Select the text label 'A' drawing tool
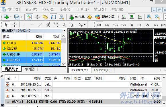The height and width of the screenshot is (107, 166). (64, 25)
